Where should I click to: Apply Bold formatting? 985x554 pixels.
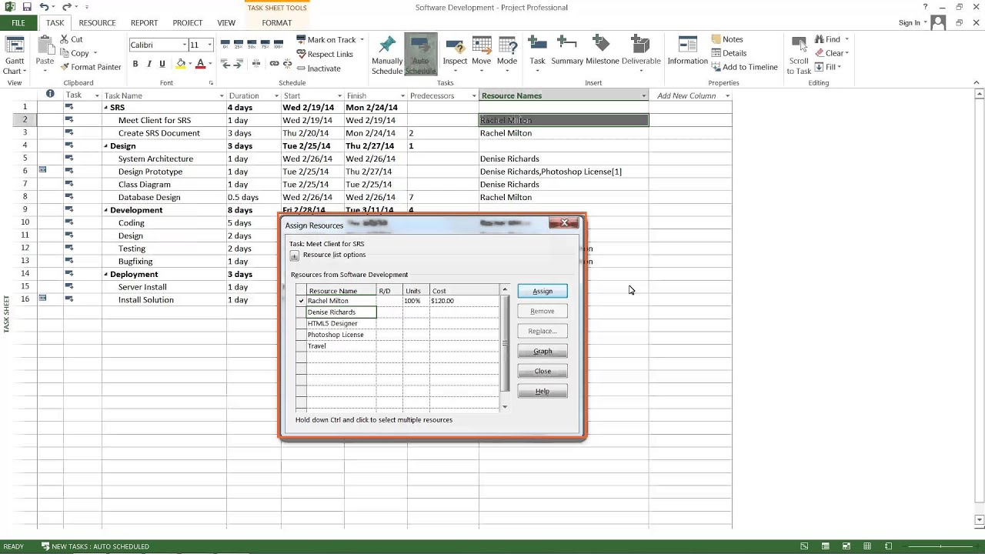(x=135, y=64)
